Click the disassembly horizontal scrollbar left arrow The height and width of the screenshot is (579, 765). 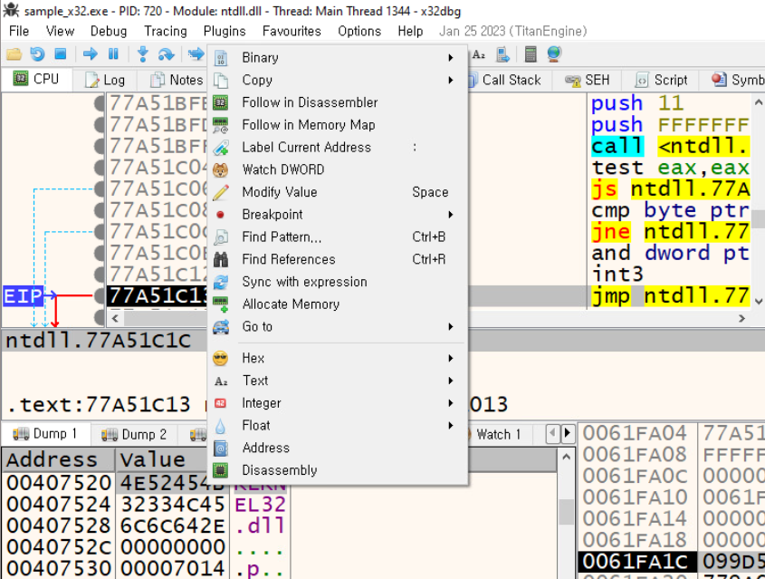(x=115, y=319)
